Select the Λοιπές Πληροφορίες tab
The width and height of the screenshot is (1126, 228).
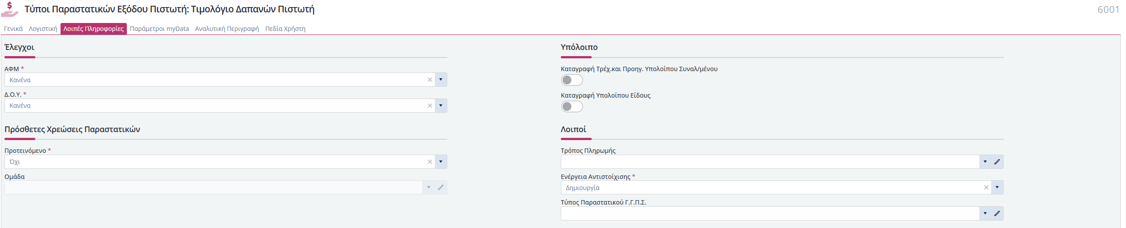94,29
